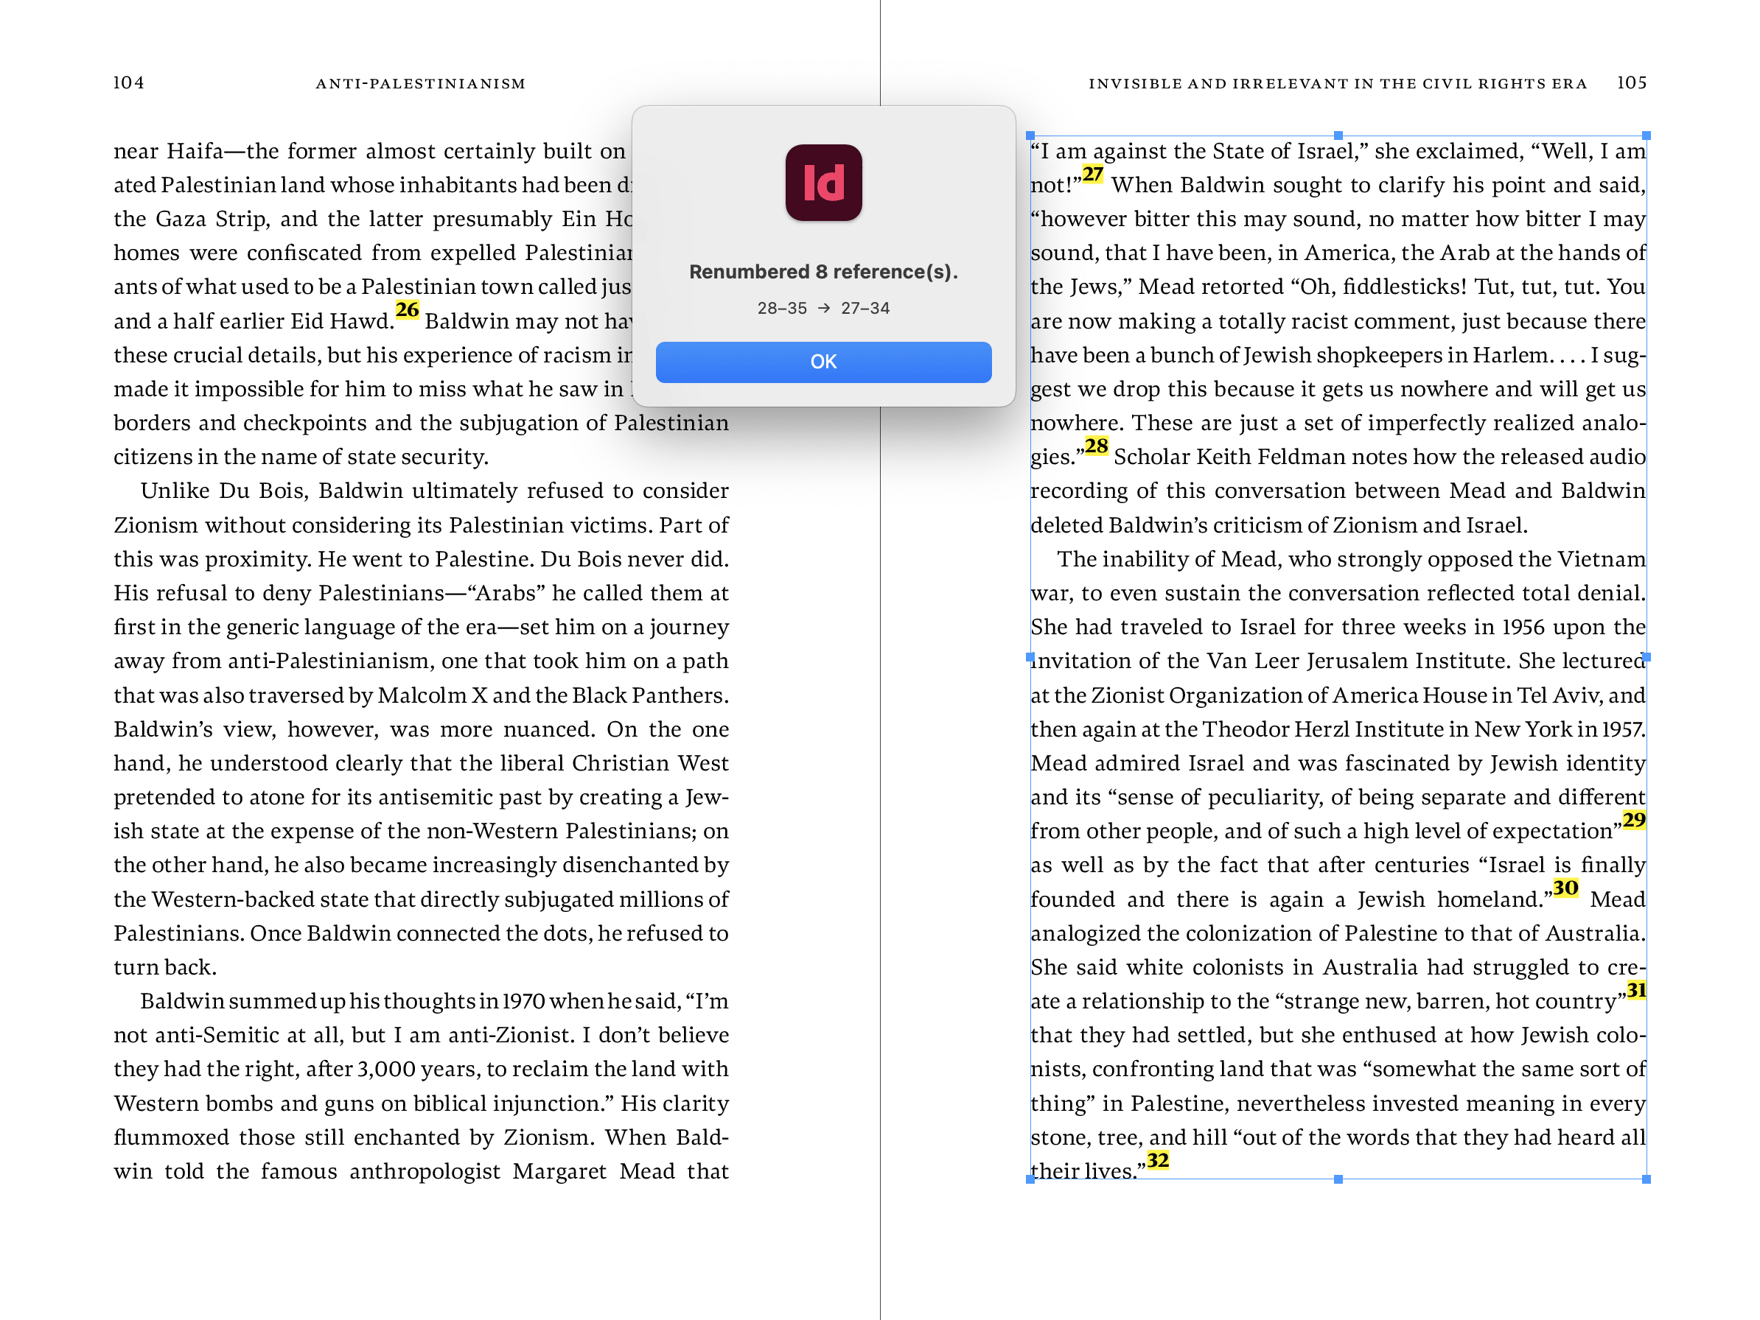Click the paragraph beginning "Baldwin summed up his thoughts"

coord(421,1086)
